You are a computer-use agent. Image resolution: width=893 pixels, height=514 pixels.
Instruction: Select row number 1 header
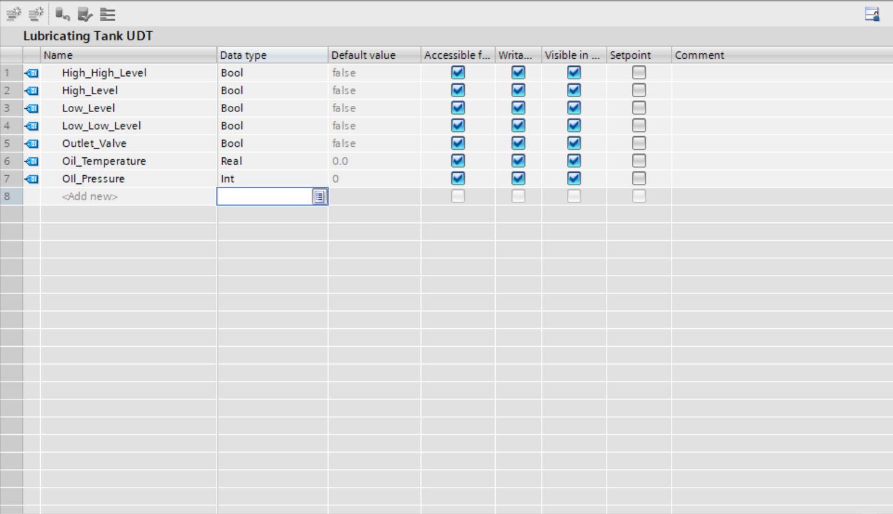click(11, 73)
